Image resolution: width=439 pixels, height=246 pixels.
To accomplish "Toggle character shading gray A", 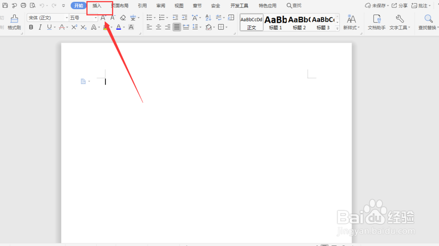I will click(x=131, y=27).
